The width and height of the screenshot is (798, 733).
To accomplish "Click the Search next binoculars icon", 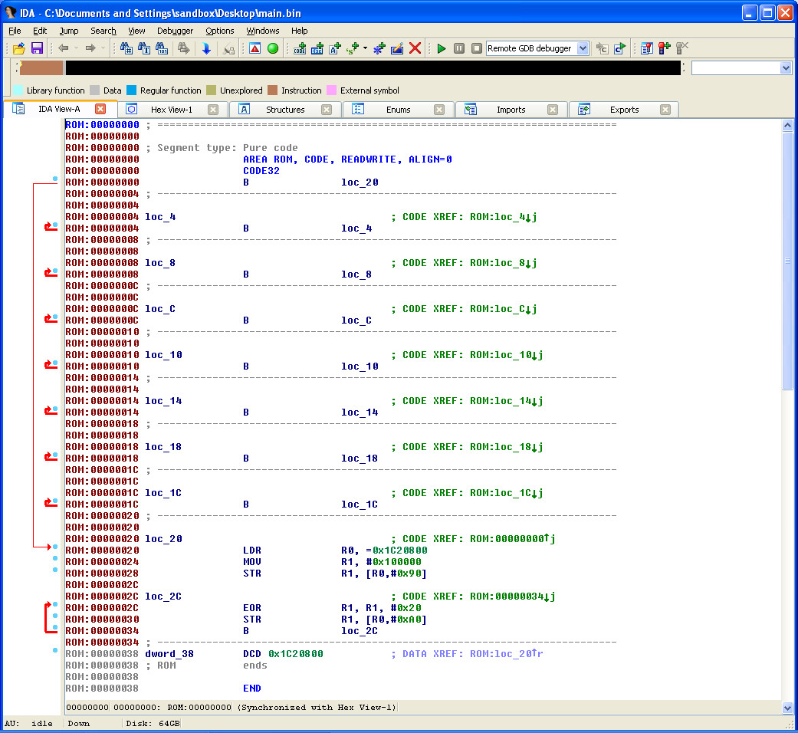I will point(183,48).
